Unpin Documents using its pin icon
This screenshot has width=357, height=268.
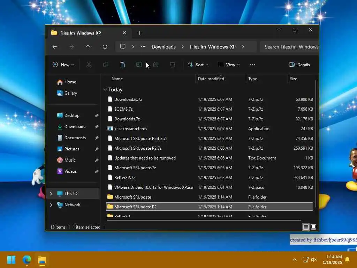97,138
